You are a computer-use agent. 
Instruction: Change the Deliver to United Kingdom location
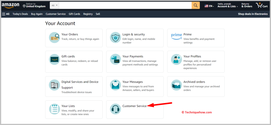click(x=34, y=5)
